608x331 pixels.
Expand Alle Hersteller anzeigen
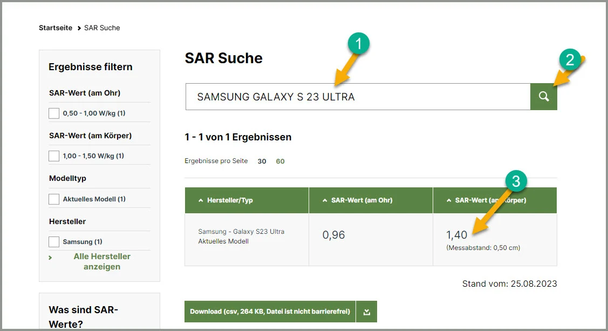[102, 261]
